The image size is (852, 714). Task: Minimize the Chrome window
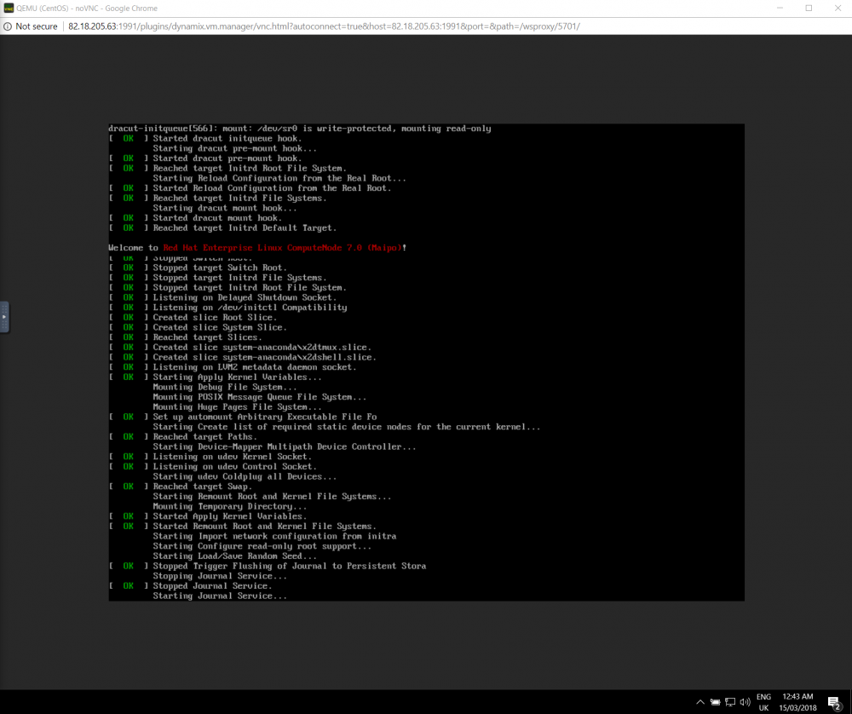780,9
